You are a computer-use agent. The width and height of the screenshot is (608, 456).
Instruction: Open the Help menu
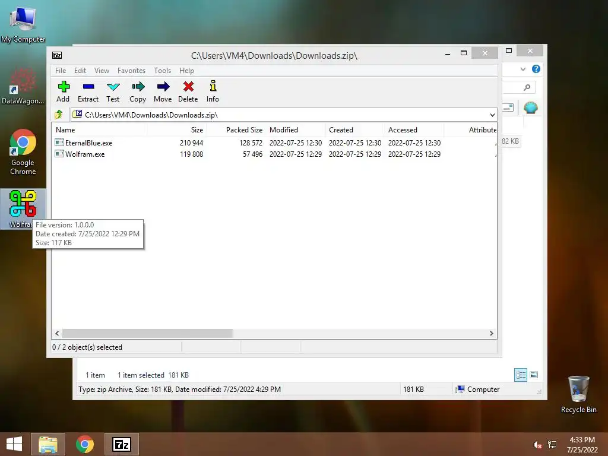(x=186, y=71)
